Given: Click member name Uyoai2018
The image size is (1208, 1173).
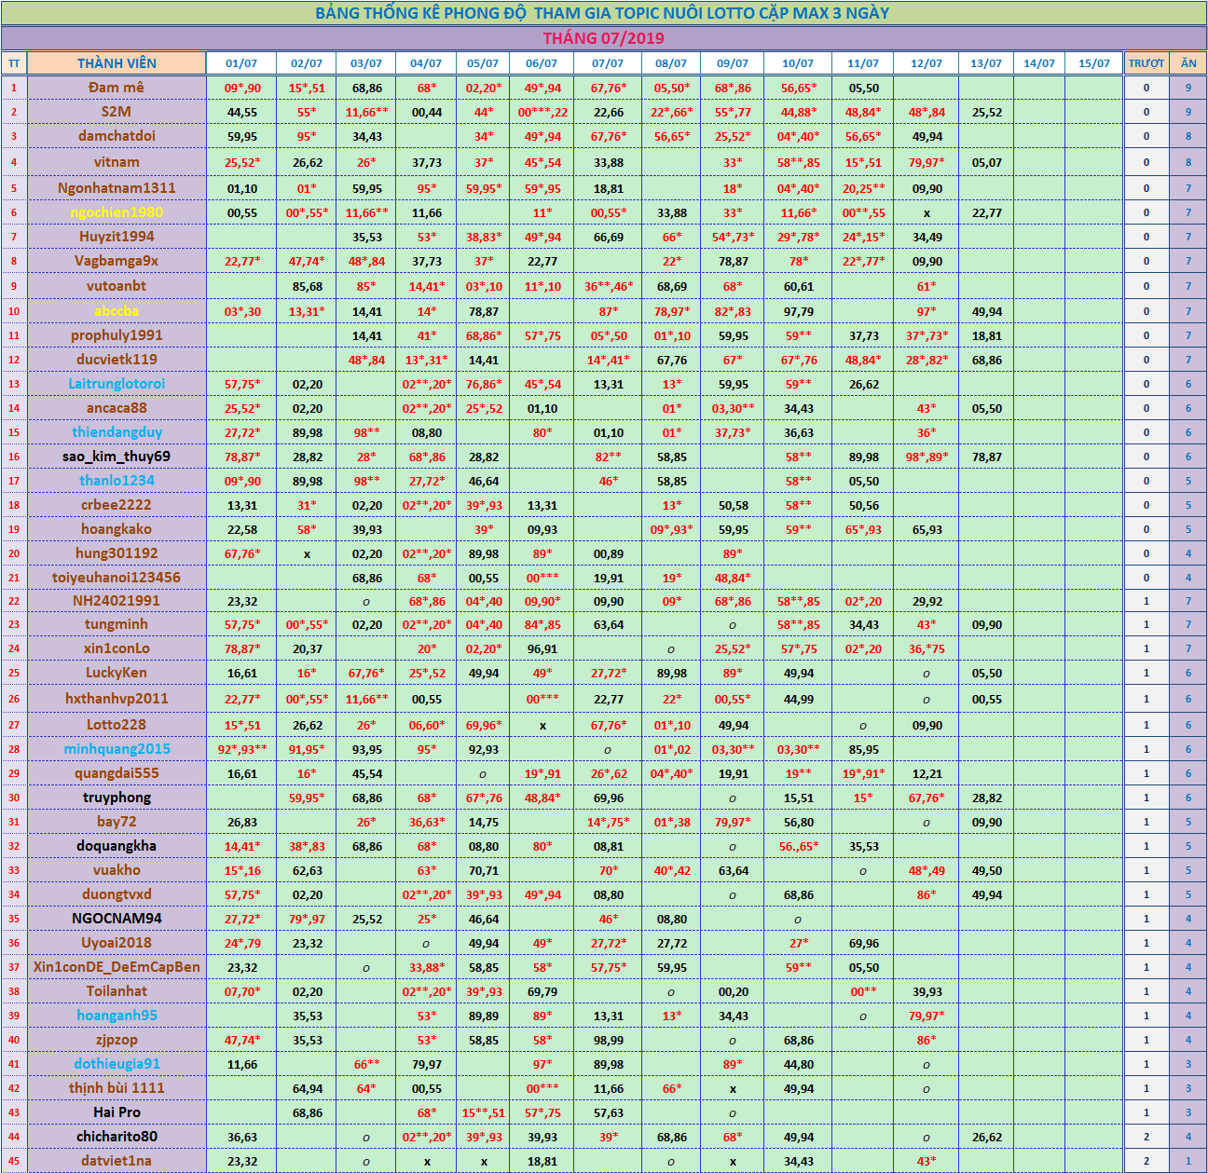Looking at the screenshot, I should 117,943.
